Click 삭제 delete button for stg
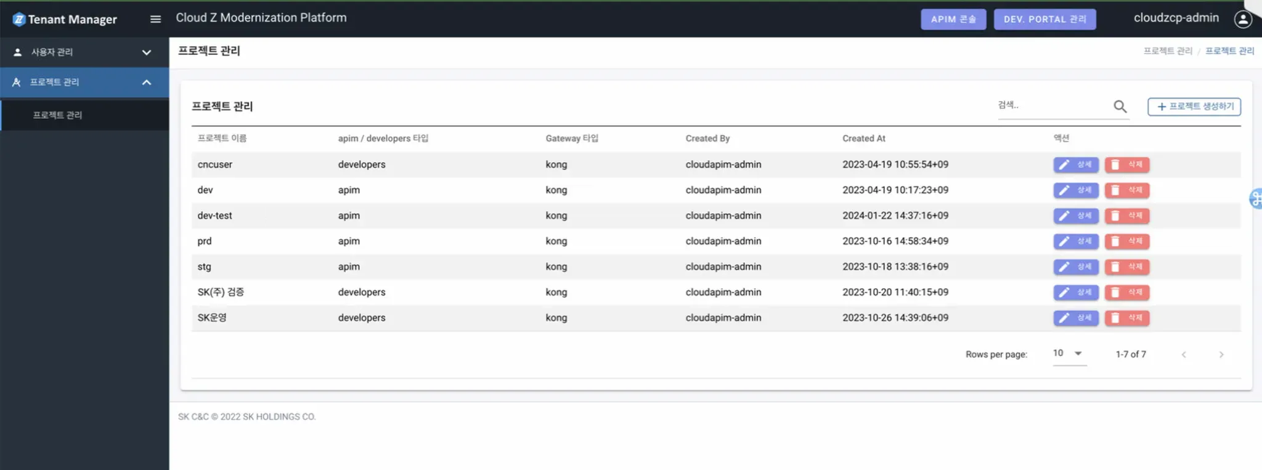The image size is (1262, 470). pos(1127,267)
